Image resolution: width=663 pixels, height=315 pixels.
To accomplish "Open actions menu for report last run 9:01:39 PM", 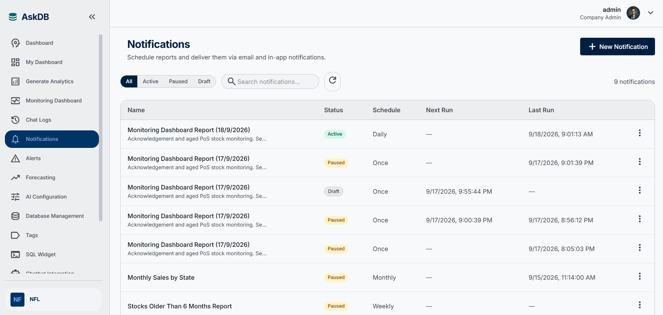I will 640,162.
